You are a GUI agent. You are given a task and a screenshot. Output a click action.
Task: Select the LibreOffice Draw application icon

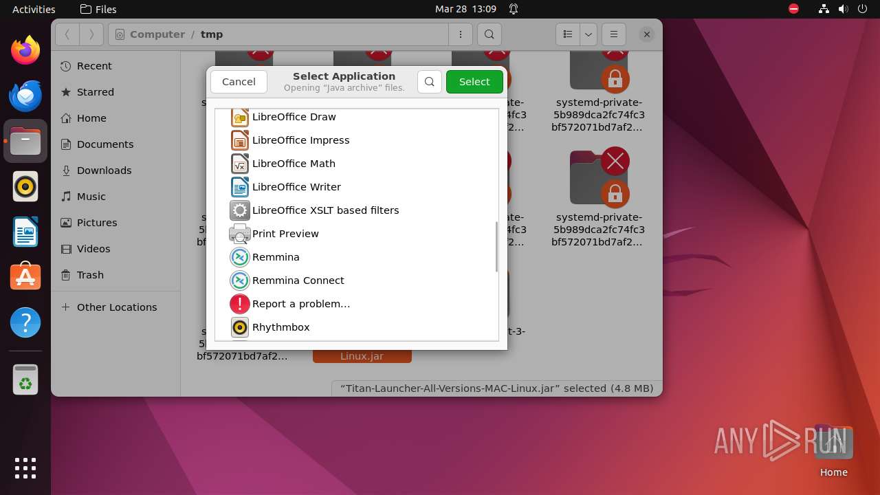[239, 117]
